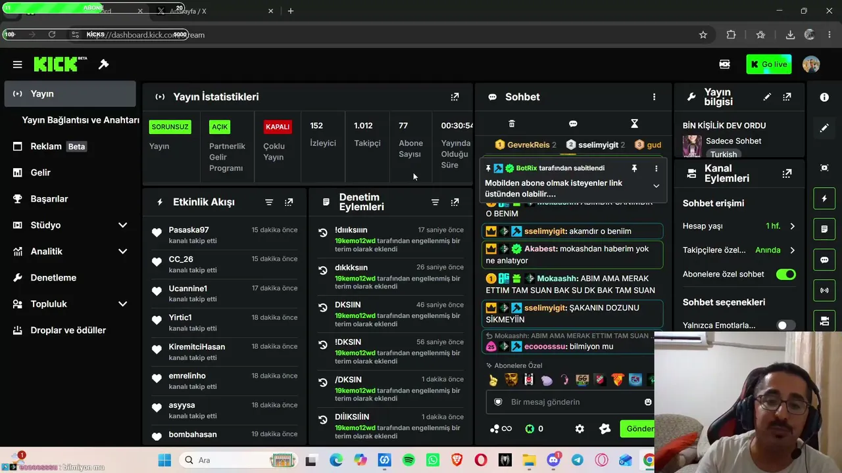Open the moderator hammer tool
The image size is (842, 473).
(103, 64)
